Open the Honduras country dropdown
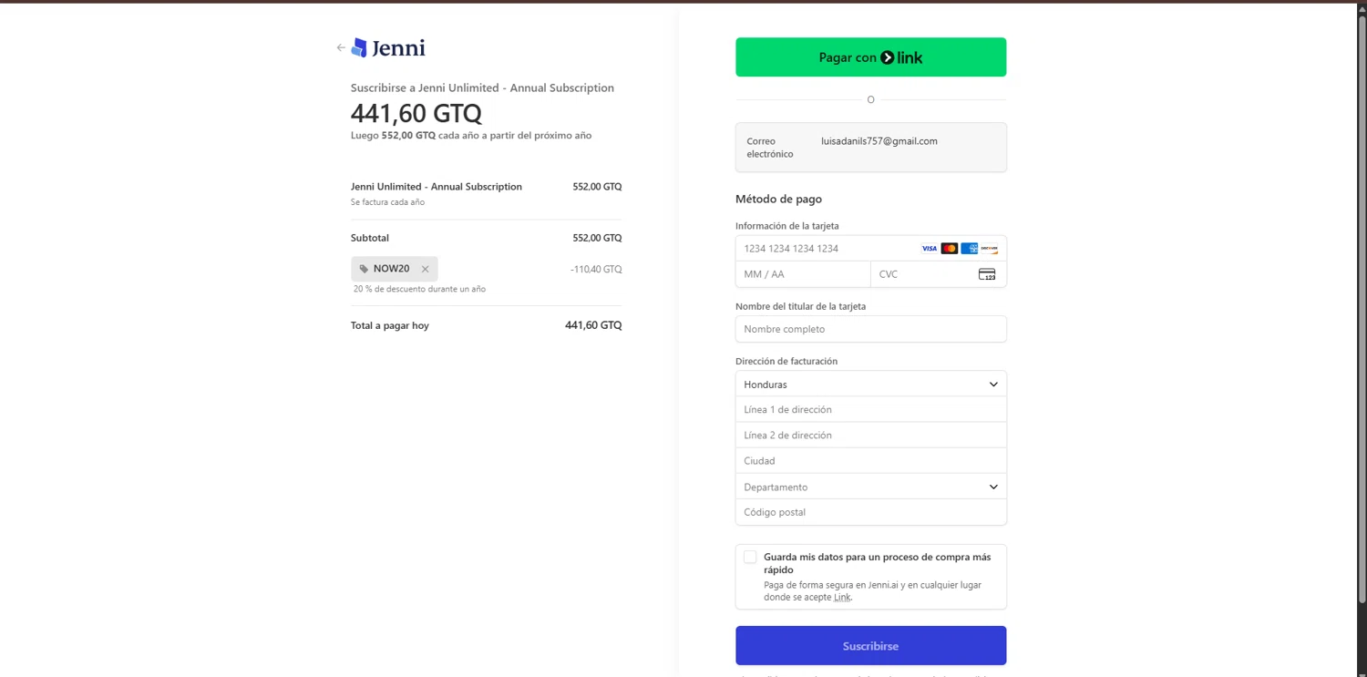Viewport: 1367px width, 677px height. (x=870, y=384)
